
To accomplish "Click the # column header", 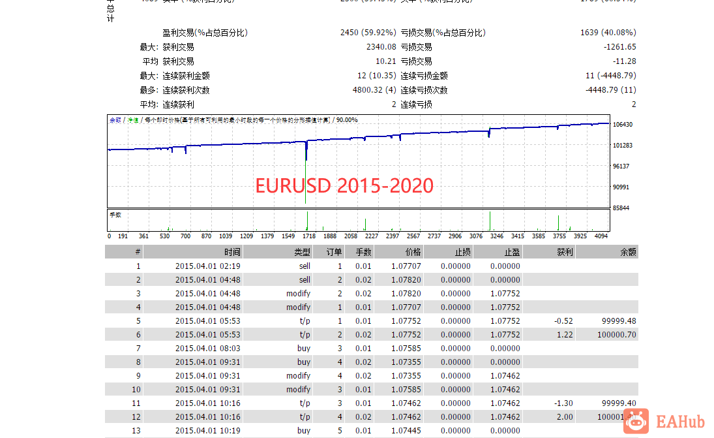I will 124,252.
